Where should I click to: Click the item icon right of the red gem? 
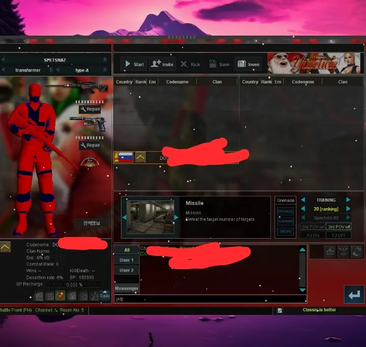[72, 296]
